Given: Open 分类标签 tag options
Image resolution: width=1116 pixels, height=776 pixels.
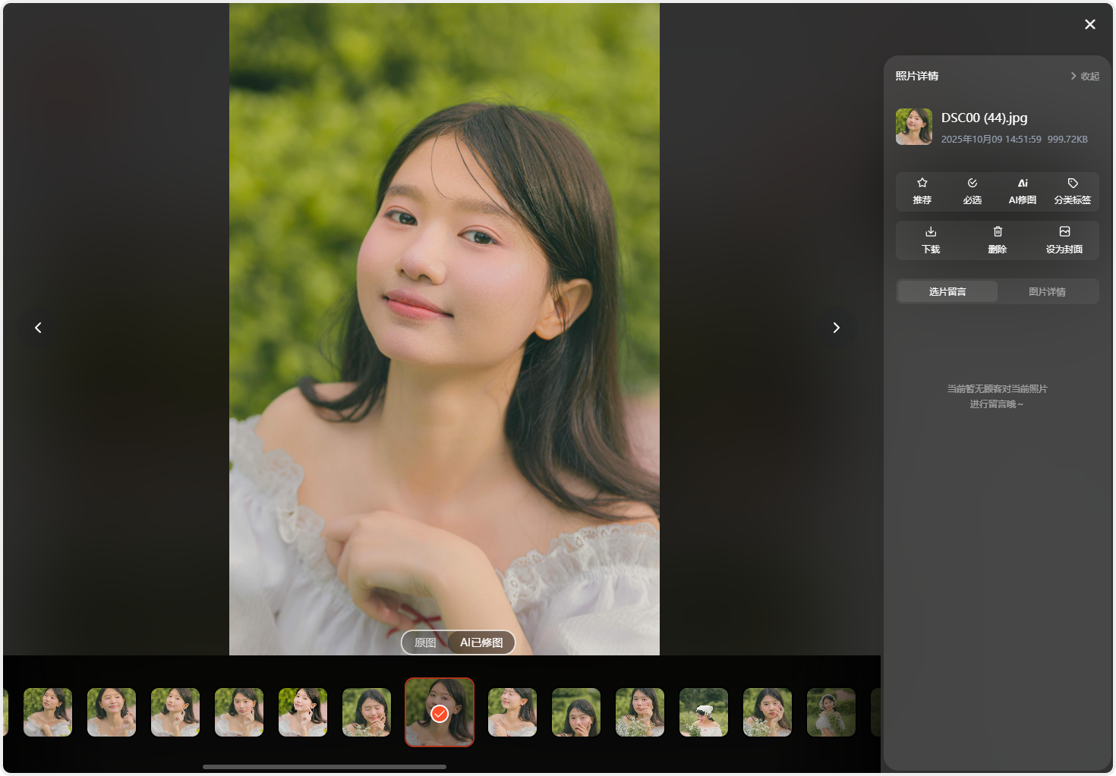Looking at the screenshot, I should 1072,190.
